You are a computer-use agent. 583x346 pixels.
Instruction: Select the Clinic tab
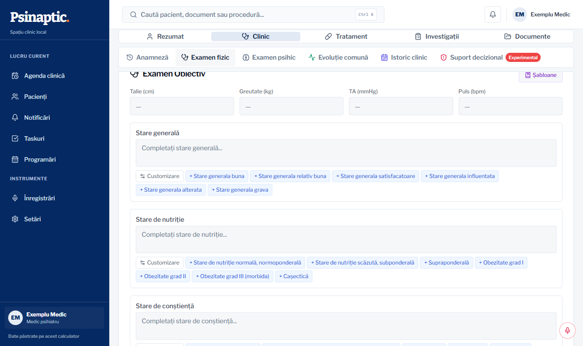[256, 36]
